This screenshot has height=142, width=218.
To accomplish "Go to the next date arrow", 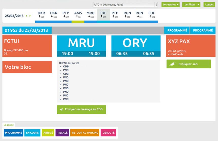I will click(x=30, y=16).
